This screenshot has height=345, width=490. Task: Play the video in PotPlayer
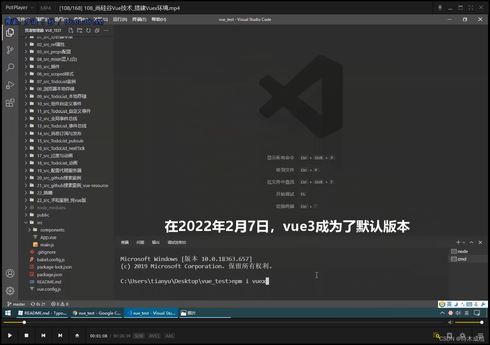[10, 335]
